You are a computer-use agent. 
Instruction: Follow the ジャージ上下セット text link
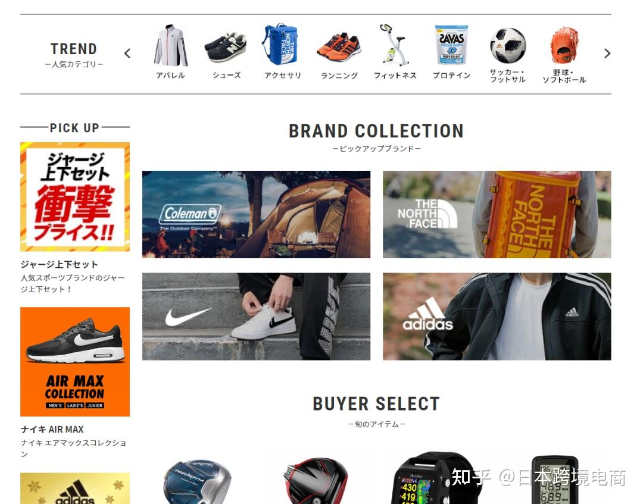[x=60, y=264]
